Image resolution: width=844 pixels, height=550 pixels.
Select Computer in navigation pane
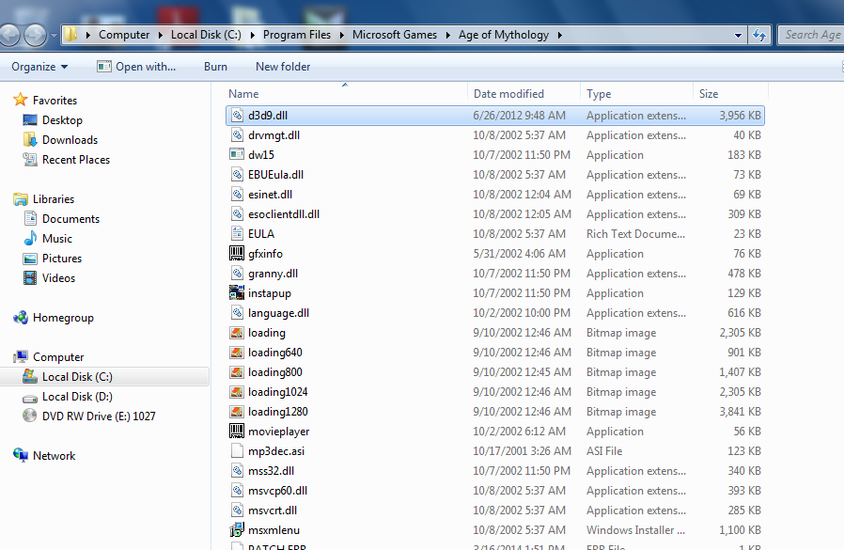pyautogui.click(x=58, y=357)
